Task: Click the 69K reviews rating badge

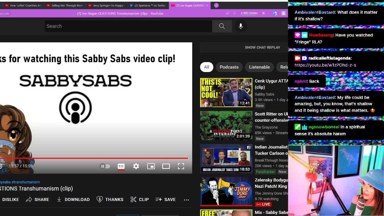Action: coord(249,13)
